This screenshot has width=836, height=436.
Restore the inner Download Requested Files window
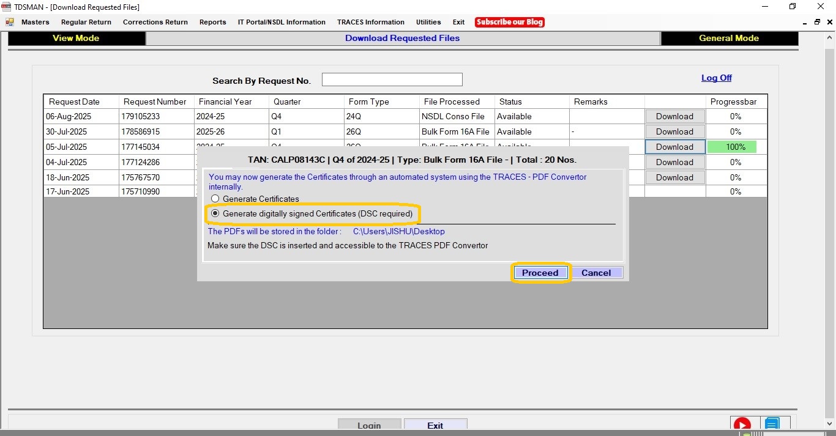coord(817,22)
